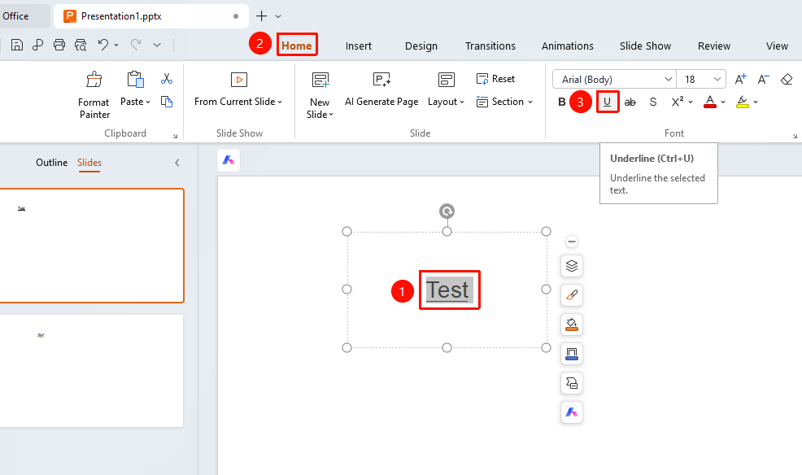Click the Save icon in quick access toolbar
Image resolution: width=802 pixels, height=475 pixels.
click(17, 45)
